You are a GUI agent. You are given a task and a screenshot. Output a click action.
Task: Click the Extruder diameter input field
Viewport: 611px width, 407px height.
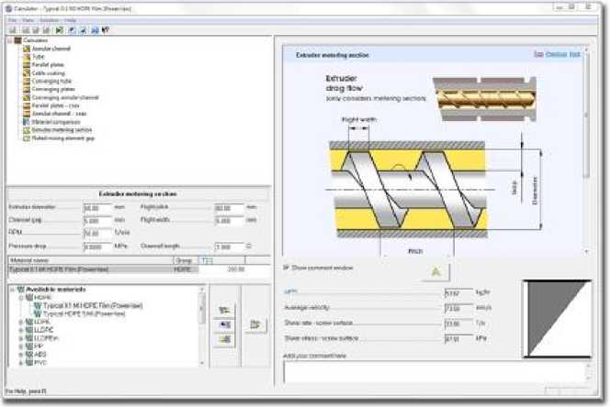(x=97, y=208)
